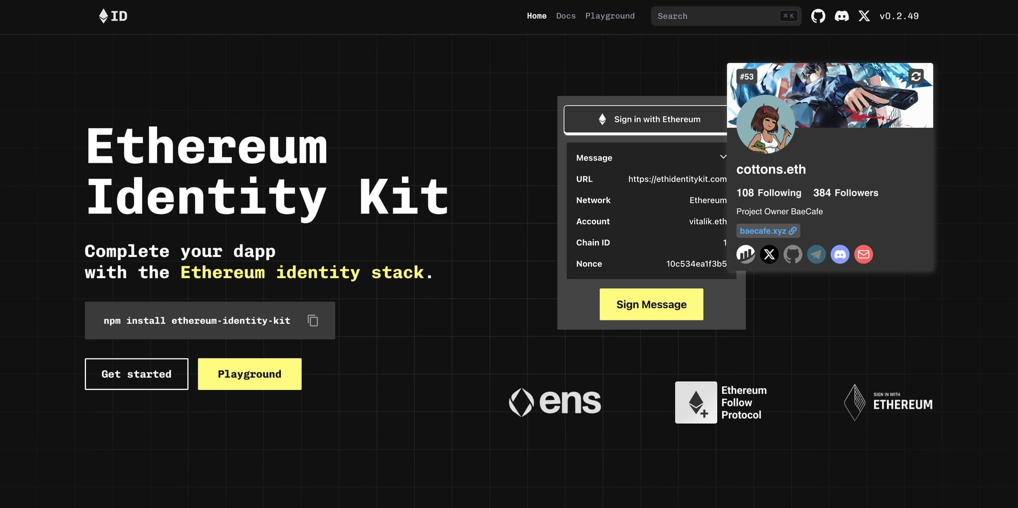
Task: Open the X icon in the header
Action: point(864,16)
